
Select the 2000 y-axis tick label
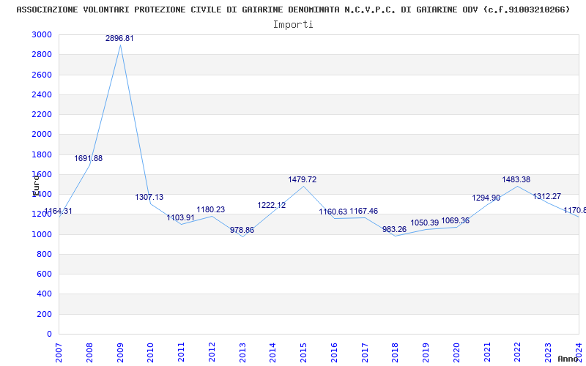tap(42, 135)
